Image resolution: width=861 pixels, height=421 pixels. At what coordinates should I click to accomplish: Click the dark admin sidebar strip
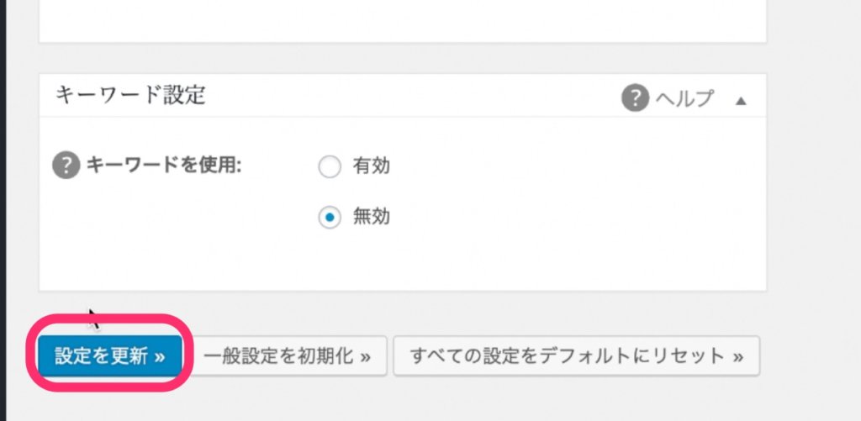pyautogui.click(x=3, y=210)
